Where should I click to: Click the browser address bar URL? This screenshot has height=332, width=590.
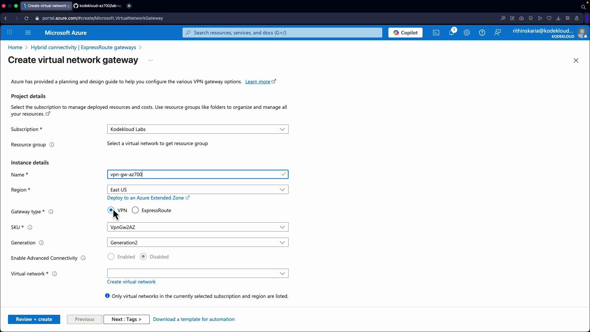coord(103,18)
